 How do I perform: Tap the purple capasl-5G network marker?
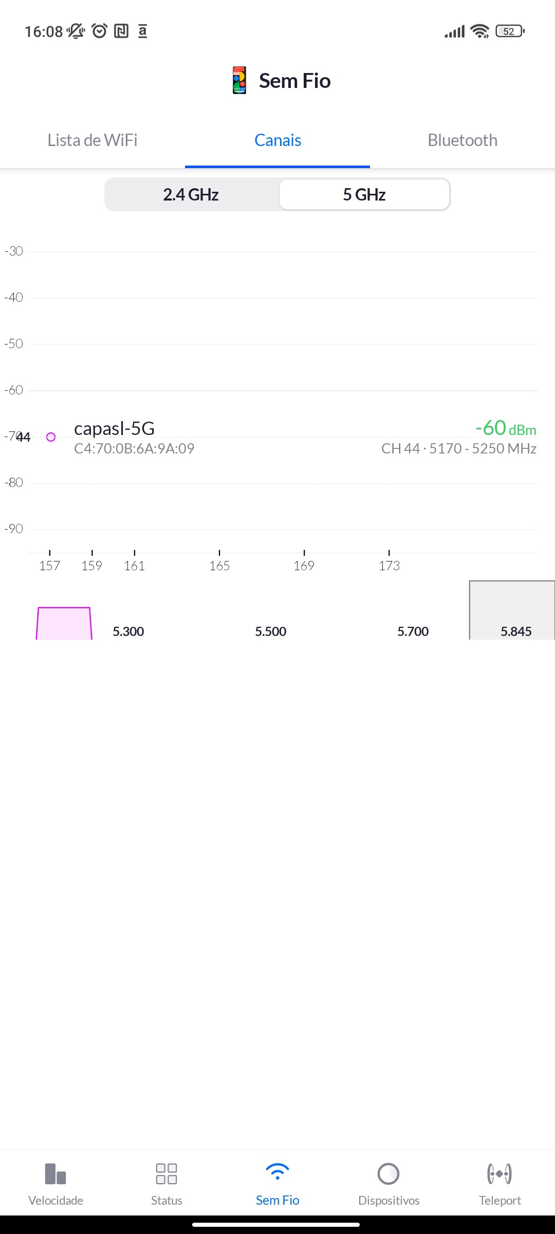pyautogui.click(x=51, y=437)
